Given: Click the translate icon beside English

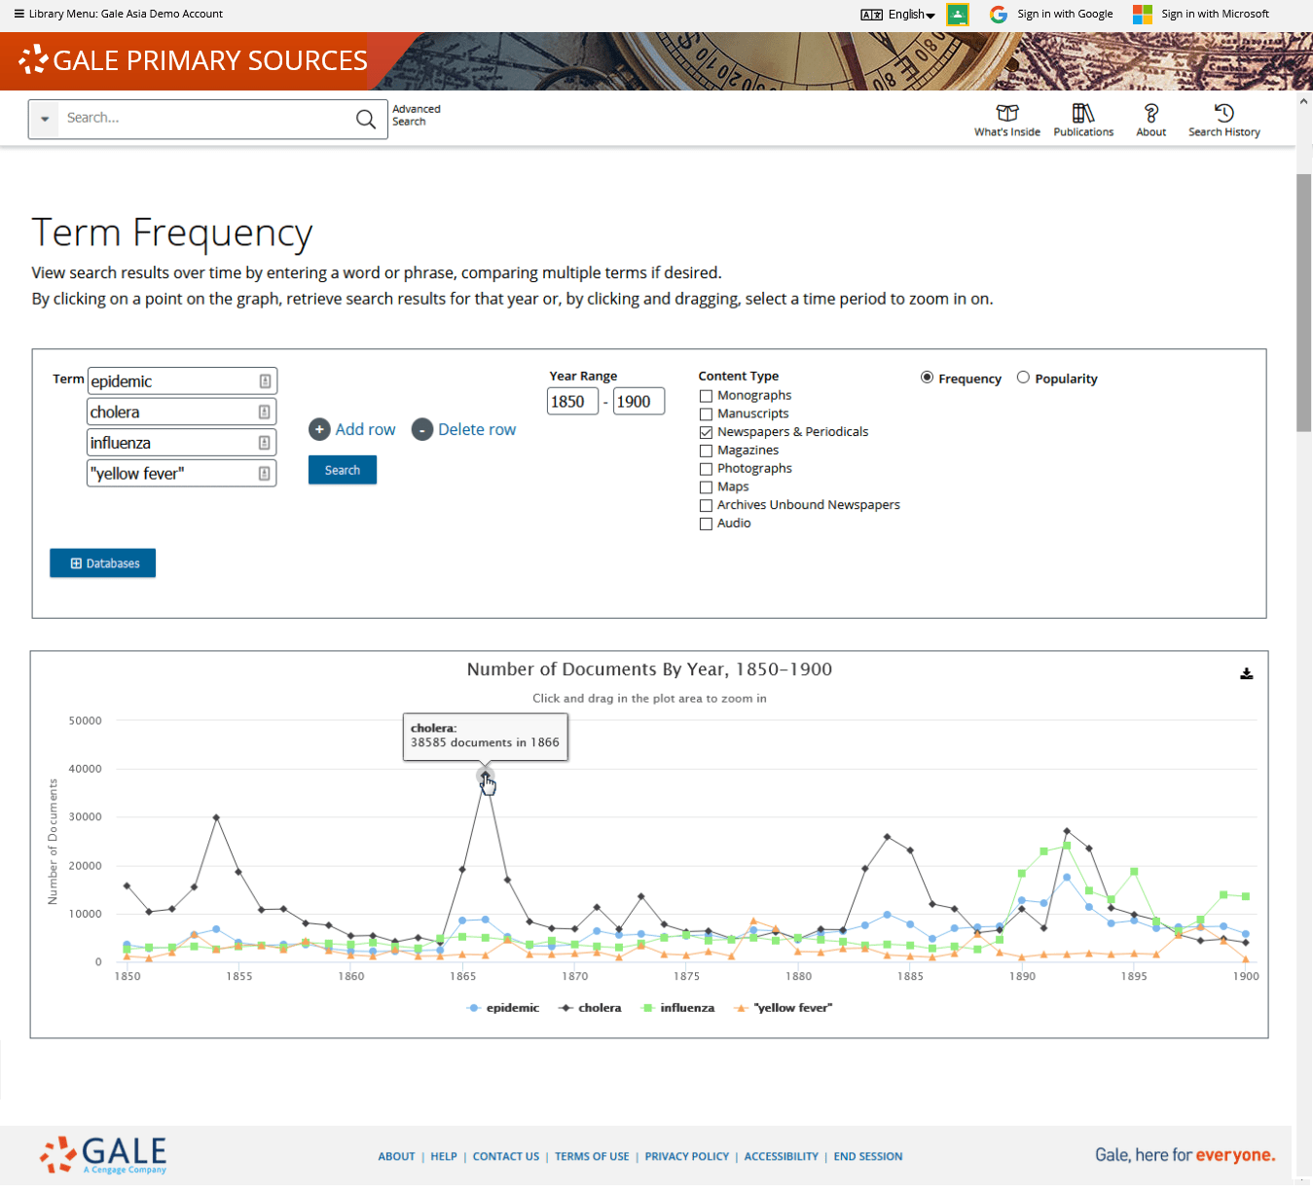Looking at the screenshot, I should click(872, 15).
